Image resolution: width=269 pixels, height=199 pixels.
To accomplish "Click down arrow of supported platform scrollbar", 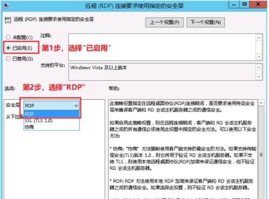I will point(259,76).
